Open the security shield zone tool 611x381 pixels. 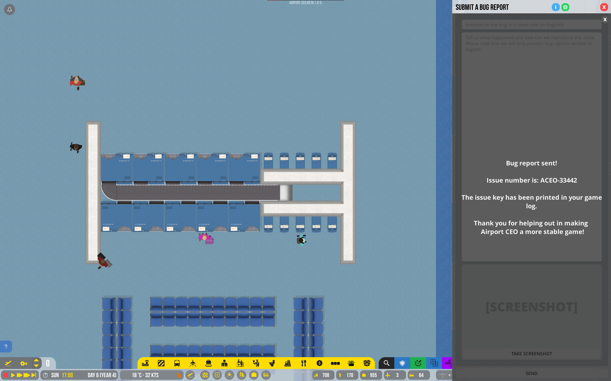click(402, 363)
